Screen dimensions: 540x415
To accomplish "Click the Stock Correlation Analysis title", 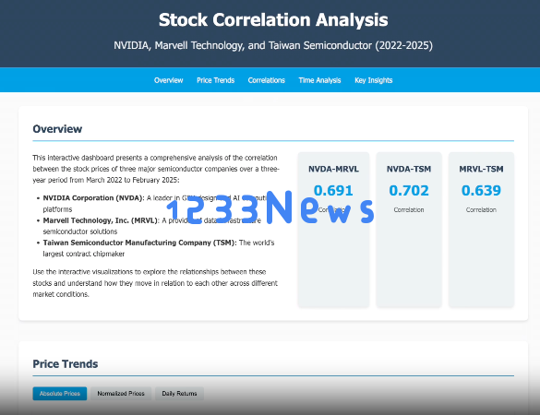I will point(273,20).
